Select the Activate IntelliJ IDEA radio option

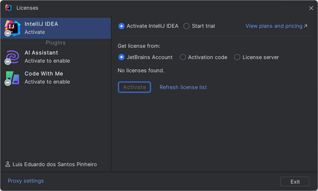(122, 26)
